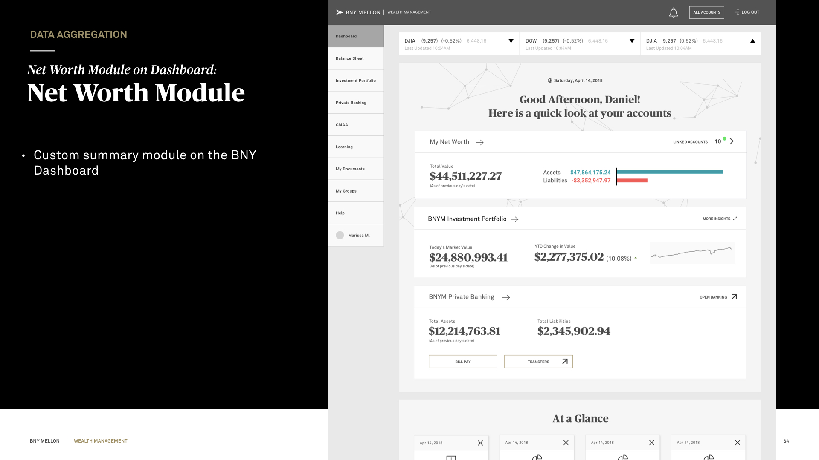819x460 pixels.
Task: Open BNYM Private Banking arrow icon
Action: pyautogui.click(x=506, y=297)
